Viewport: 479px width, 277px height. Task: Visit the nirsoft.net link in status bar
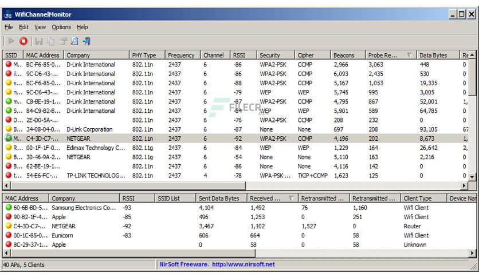click(243, 264)
